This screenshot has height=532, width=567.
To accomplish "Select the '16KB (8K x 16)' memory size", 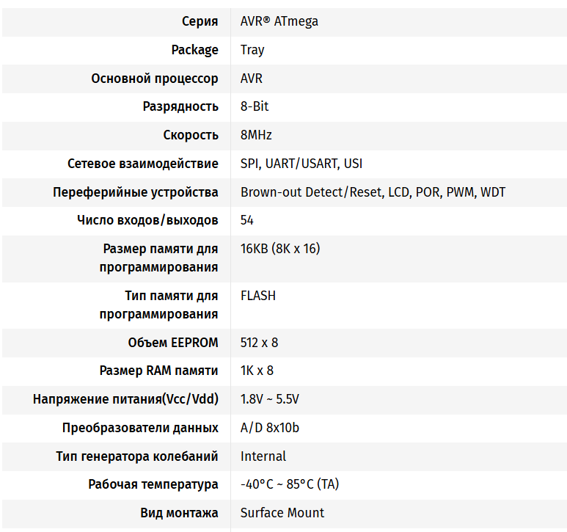I will click(280, 249).
